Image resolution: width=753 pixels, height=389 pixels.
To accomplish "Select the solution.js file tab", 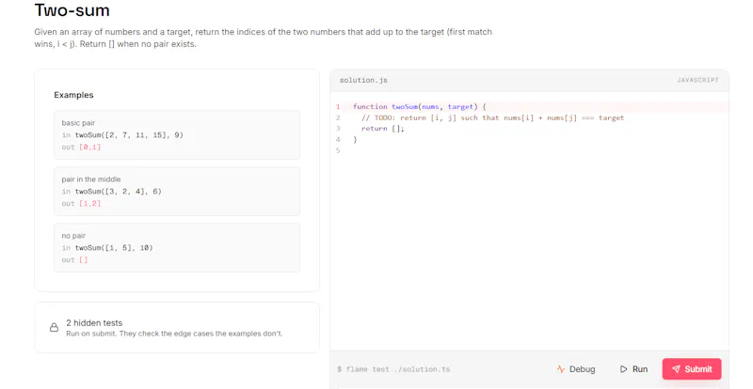I will point(363,80).
